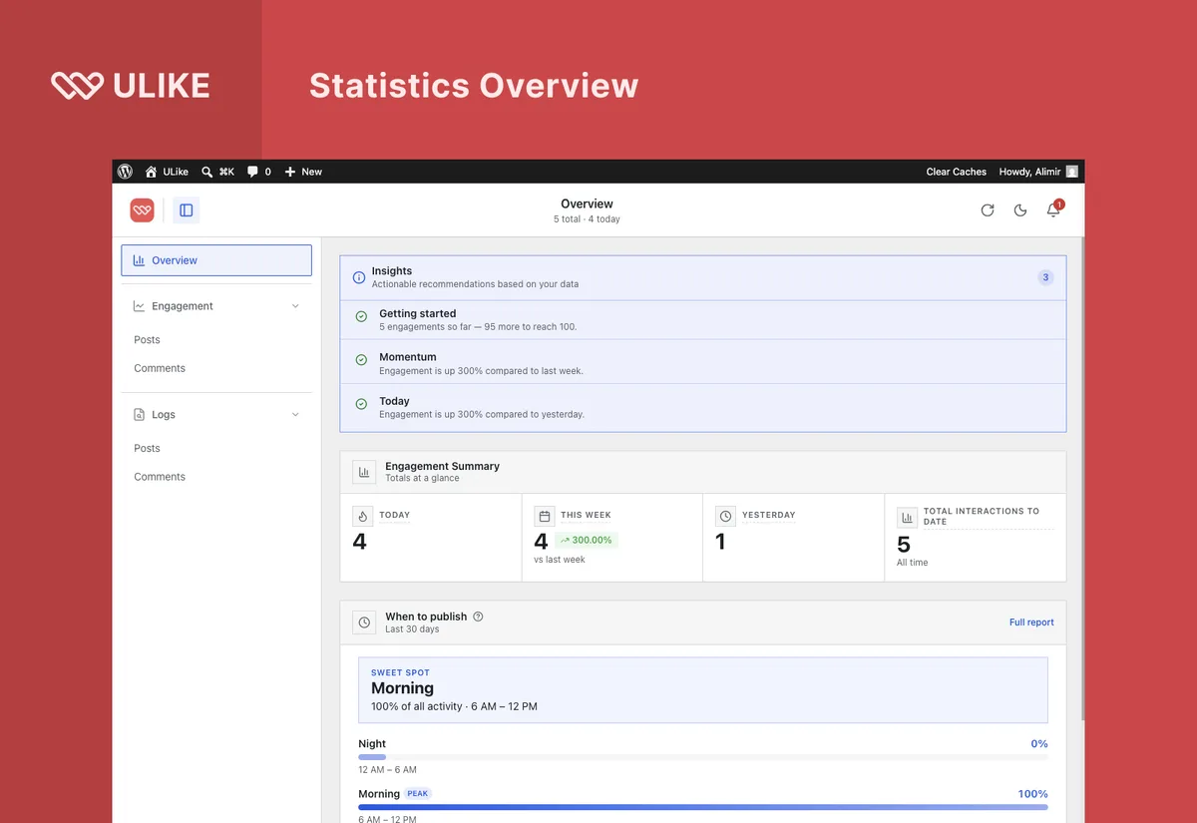Click the Getting started check icon
This screenshot has width=1197, height=823.
(x=361, y=316)
